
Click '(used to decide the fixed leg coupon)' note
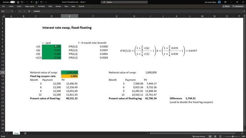191,102
